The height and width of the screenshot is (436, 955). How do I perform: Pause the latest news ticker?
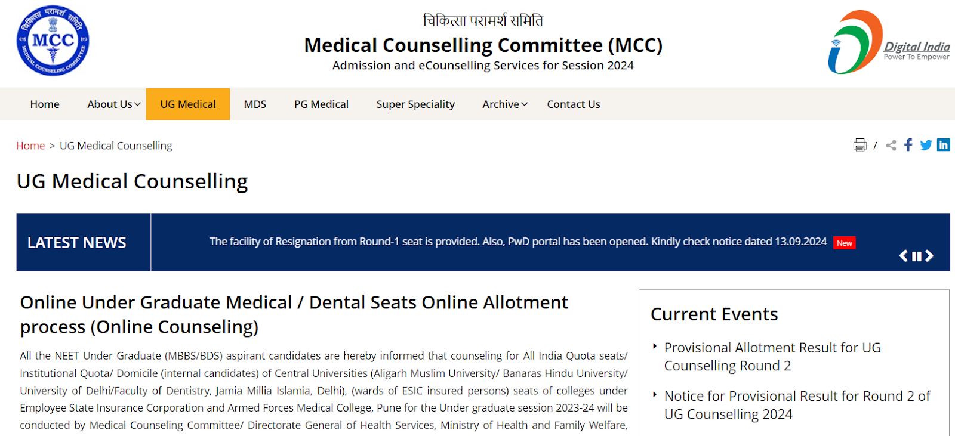(917, 256)
